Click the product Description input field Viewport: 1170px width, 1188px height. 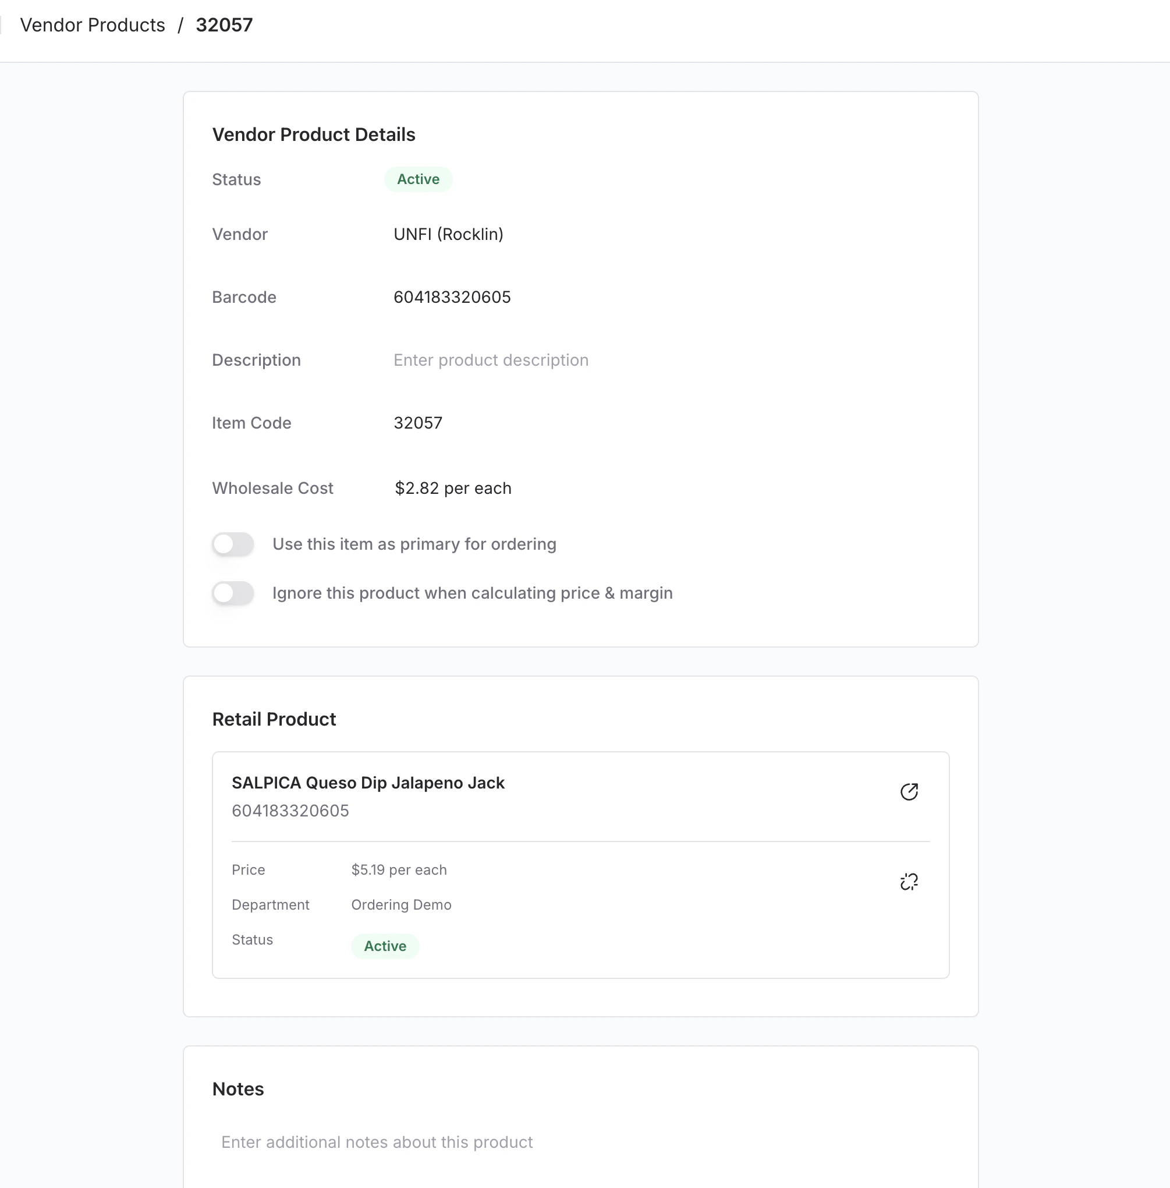[490, 360]
